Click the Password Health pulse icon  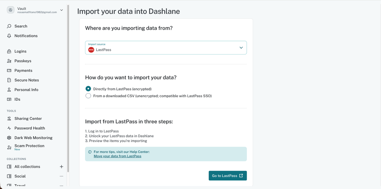point(9,128)
